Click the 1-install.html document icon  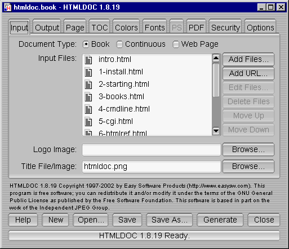point(88,72)
